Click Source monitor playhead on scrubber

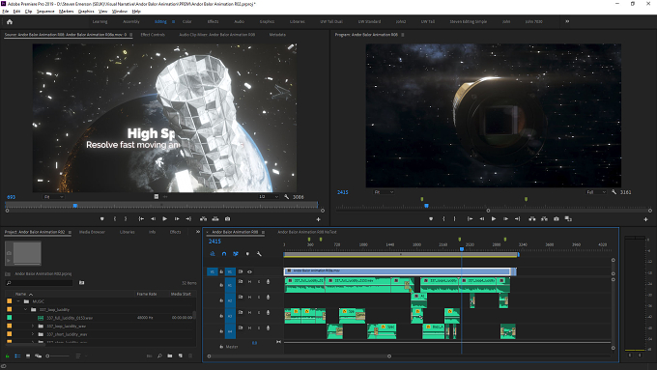(x=75, y=206)
